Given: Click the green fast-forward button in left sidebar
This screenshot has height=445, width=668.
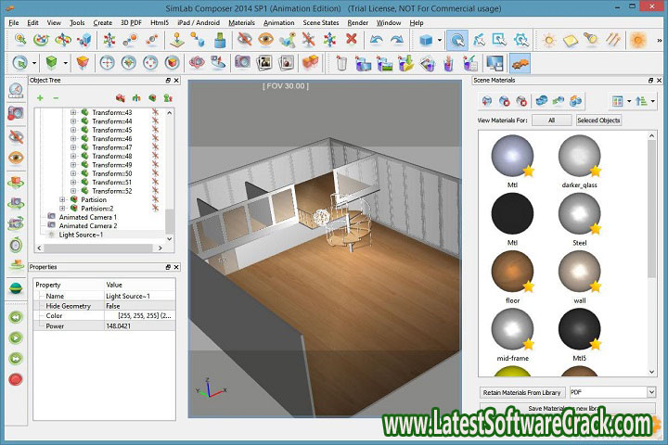Looking at the screenshot, I should 16,359.
